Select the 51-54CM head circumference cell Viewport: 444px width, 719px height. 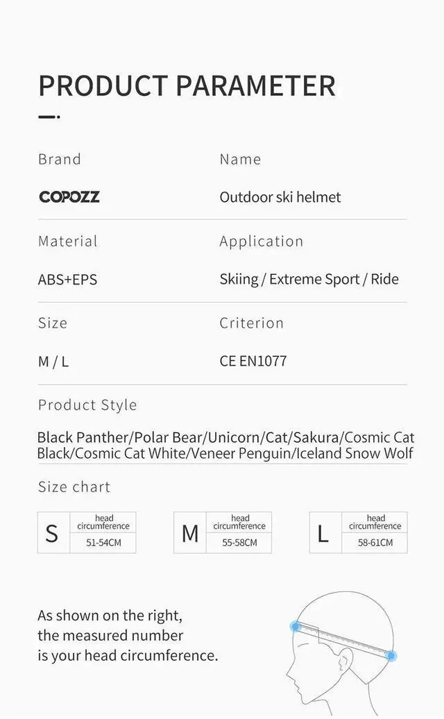(x=103, y=543)
